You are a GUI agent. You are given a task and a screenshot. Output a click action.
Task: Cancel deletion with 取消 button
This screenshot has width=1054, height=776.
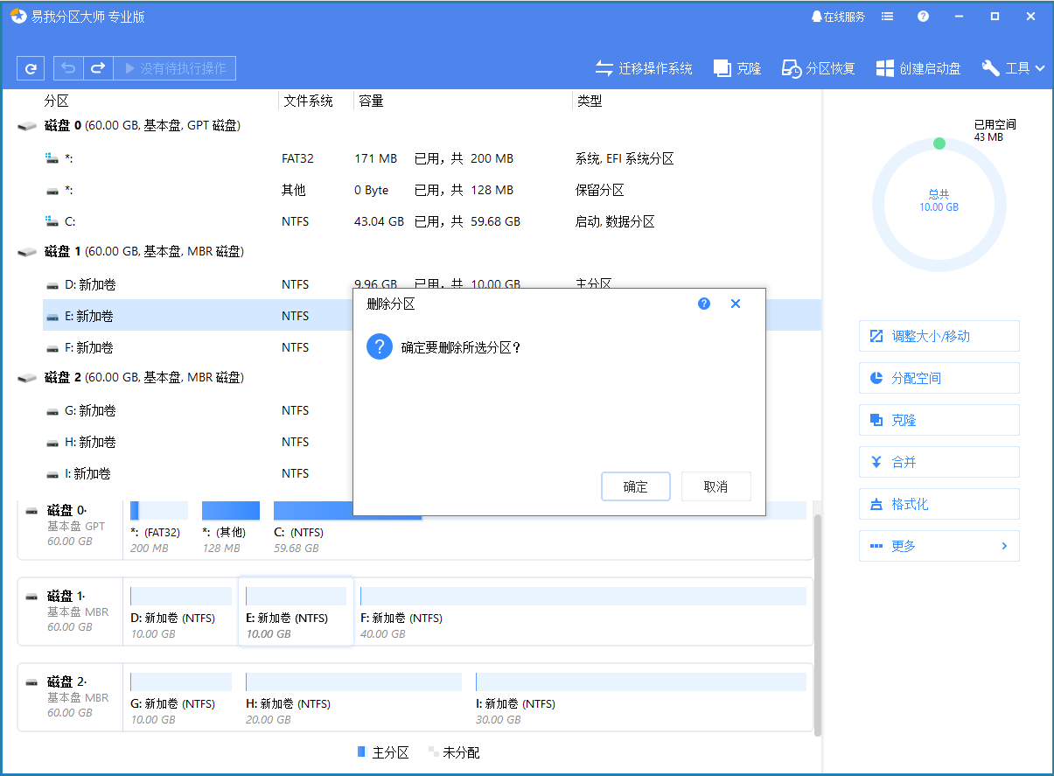point(715,486)
